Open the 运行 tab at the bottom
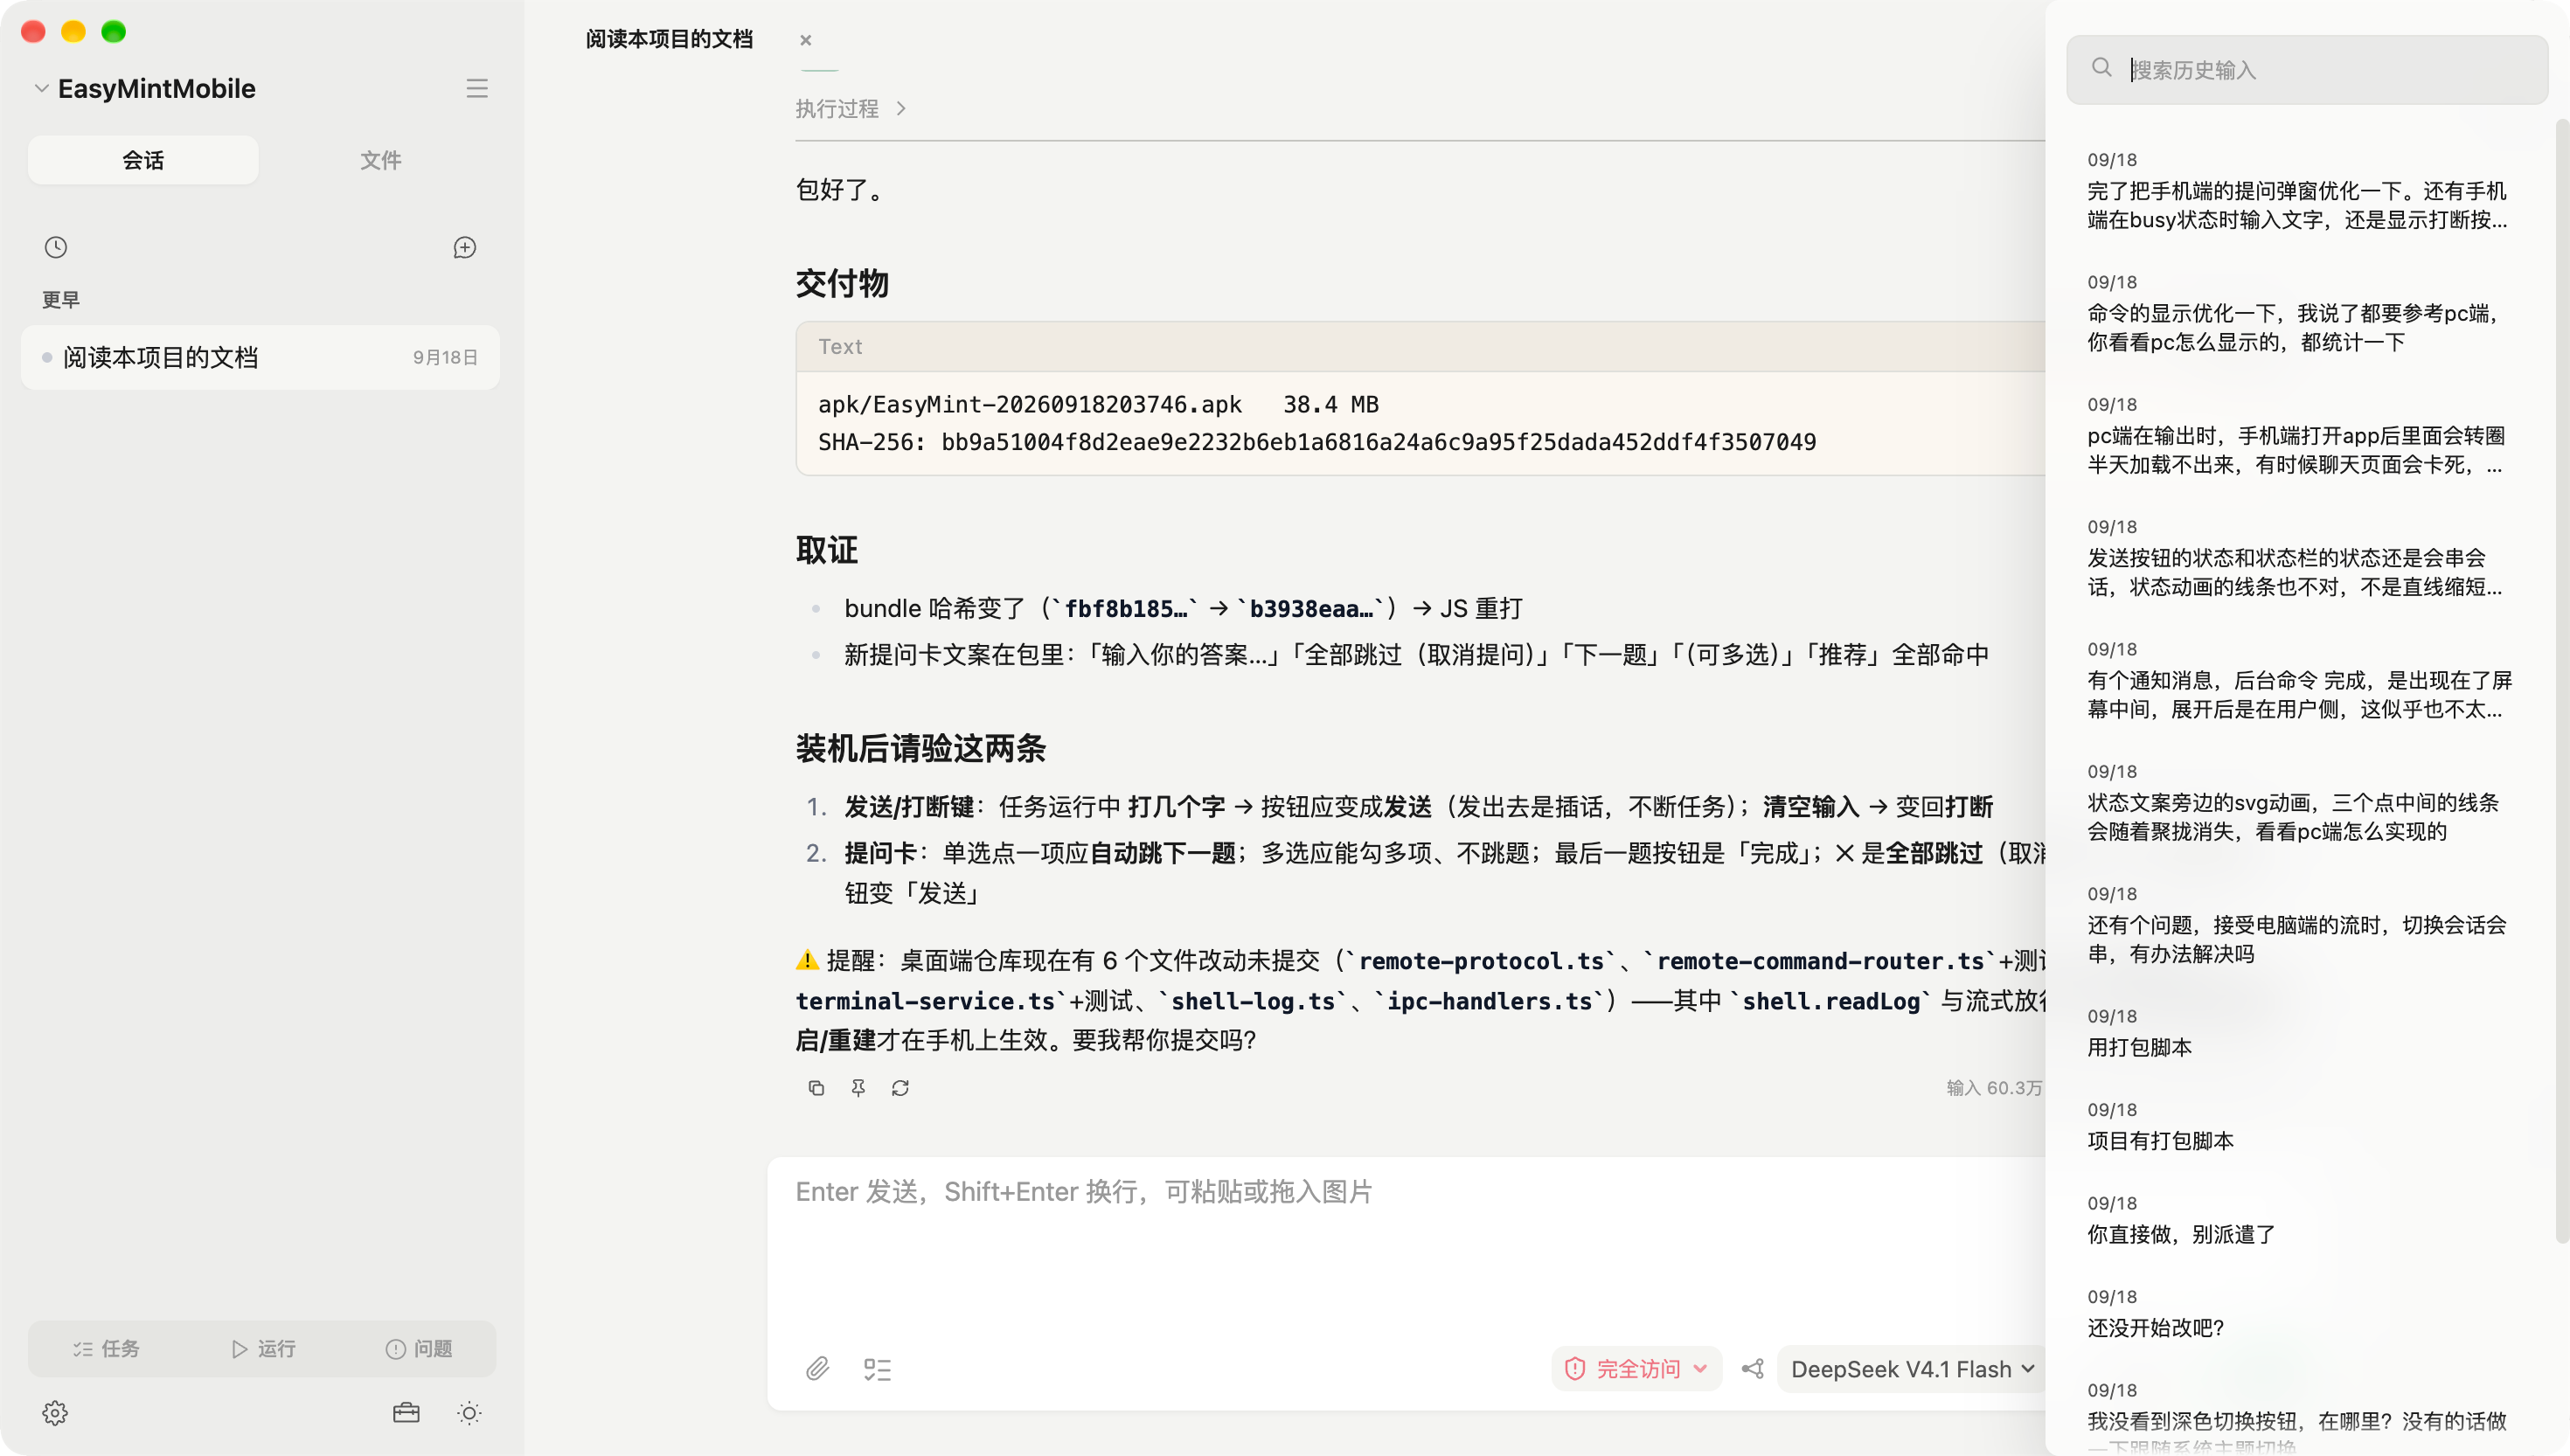This screenshot has height=1456, width=2570. click(x=263, y=1348)
